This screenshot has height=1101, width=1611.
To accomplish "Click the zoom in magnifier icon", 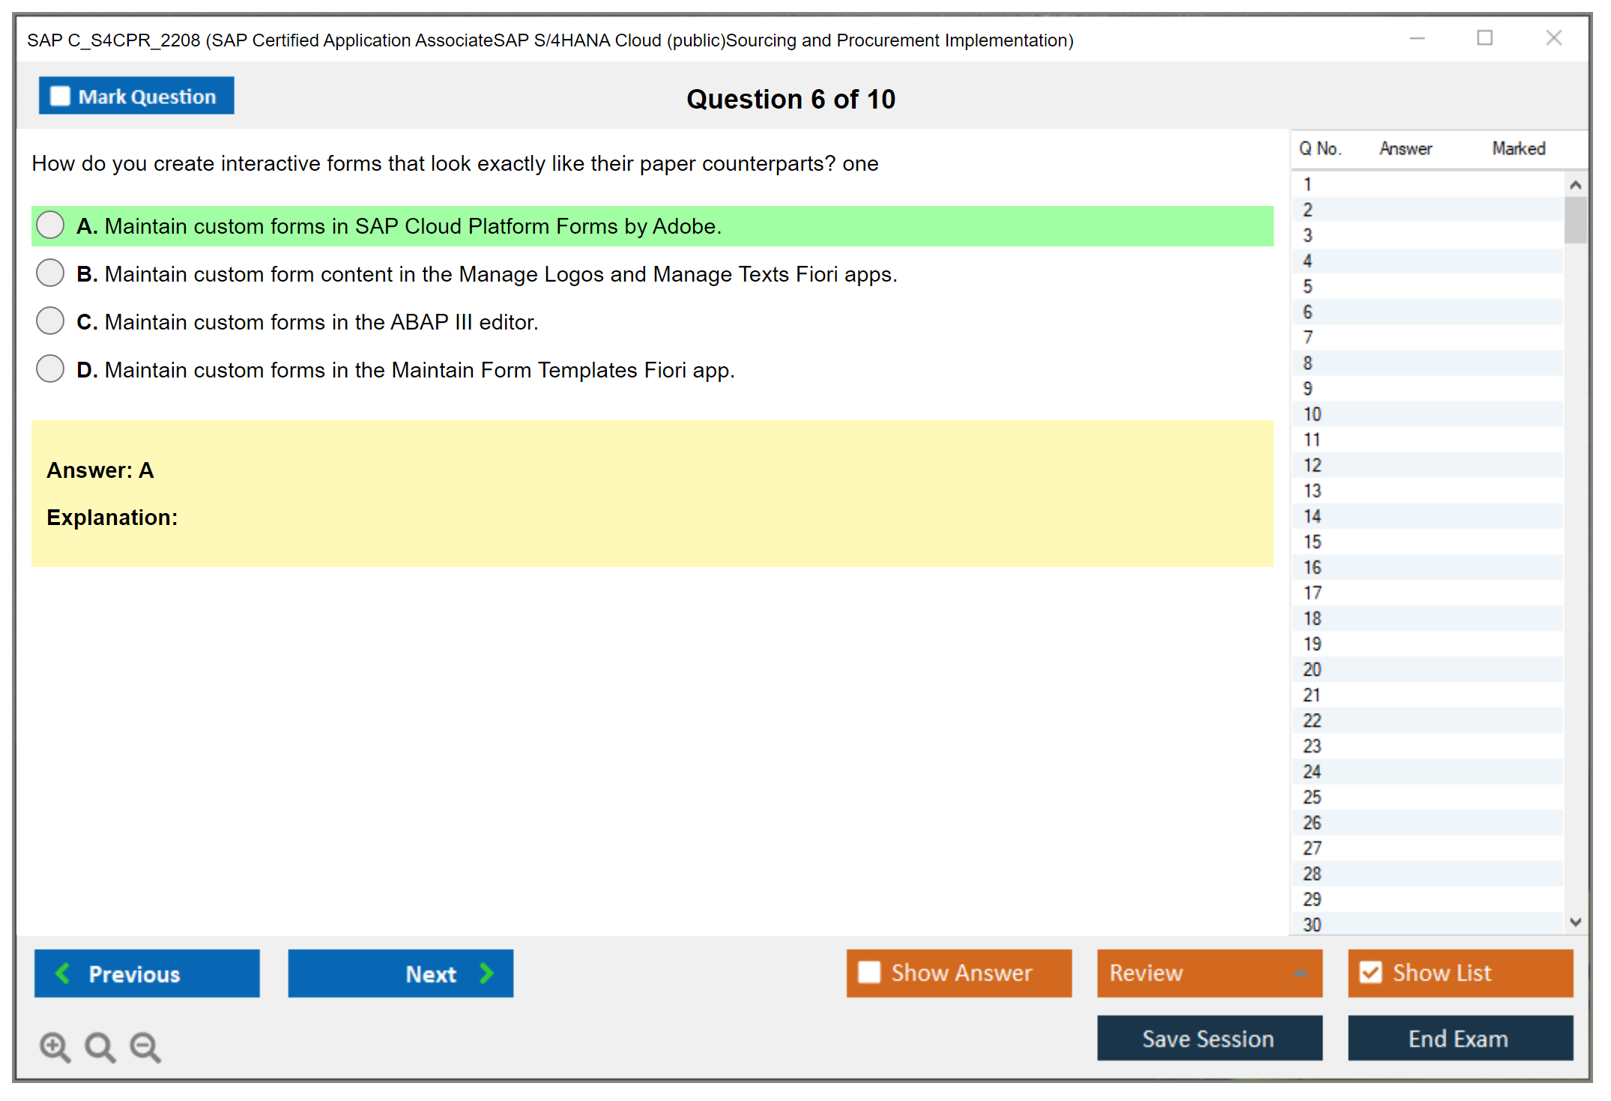I will pyautogui.click(x=55, y=1046).
